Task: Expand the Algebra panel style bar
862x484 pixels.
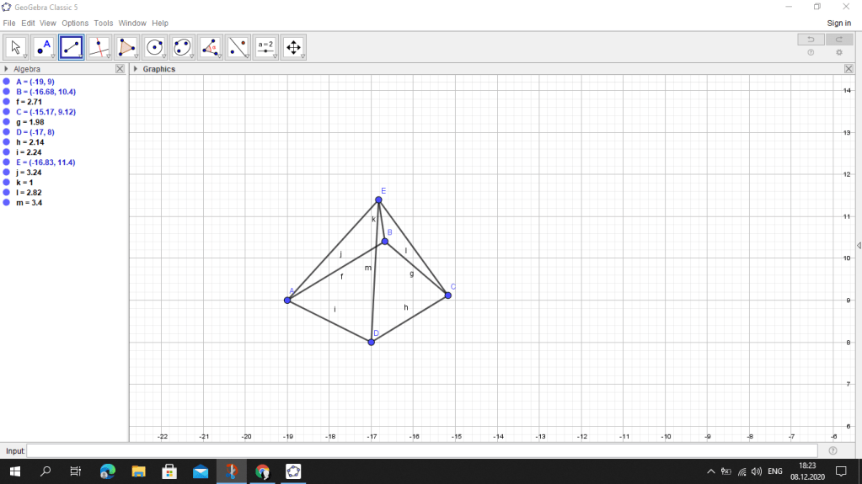Action: 7,69
